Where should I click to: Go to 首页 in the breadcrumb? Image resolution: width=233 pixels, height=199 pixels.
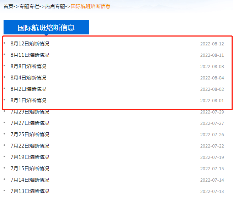(8, 6)
